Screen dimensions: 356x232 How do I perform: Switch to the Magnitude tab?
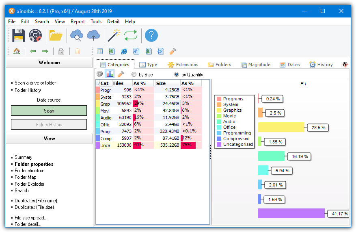[256, 65]
